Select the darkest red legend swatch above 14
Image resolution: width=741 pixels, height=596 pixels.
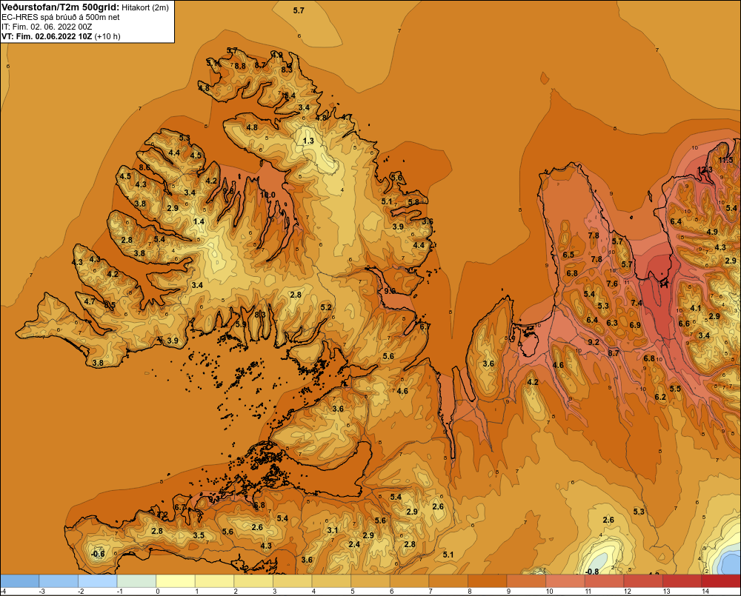click(721, 581)
